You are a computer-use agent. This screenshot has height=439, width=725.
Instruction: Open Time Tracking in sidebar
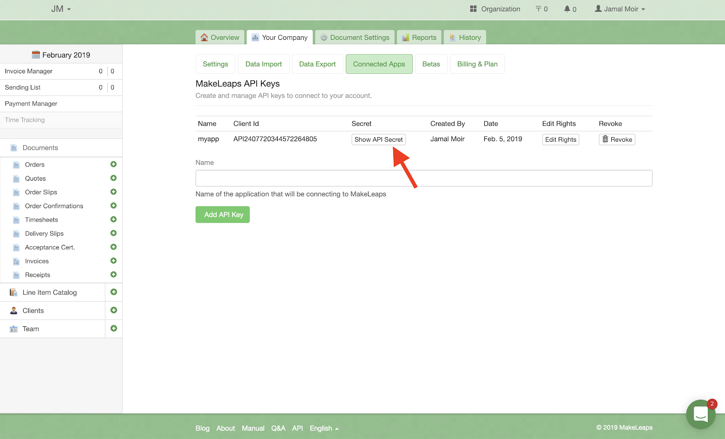pyautogui.click(x=25, y=120)
